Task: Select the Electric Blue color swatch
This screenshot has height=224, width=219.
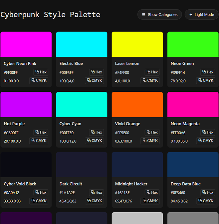Action: [82, 44]
